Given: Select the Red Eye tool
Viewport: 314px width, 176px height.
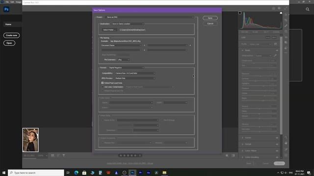Looking at the screenshot, I should pos(286,37).
